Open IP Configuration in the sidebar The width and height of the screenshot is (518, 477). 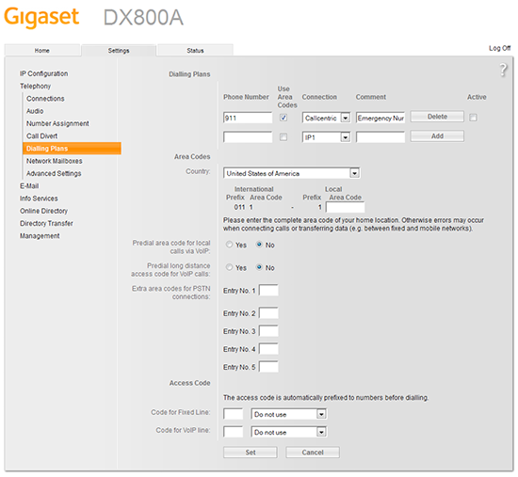tap(44, 73)
